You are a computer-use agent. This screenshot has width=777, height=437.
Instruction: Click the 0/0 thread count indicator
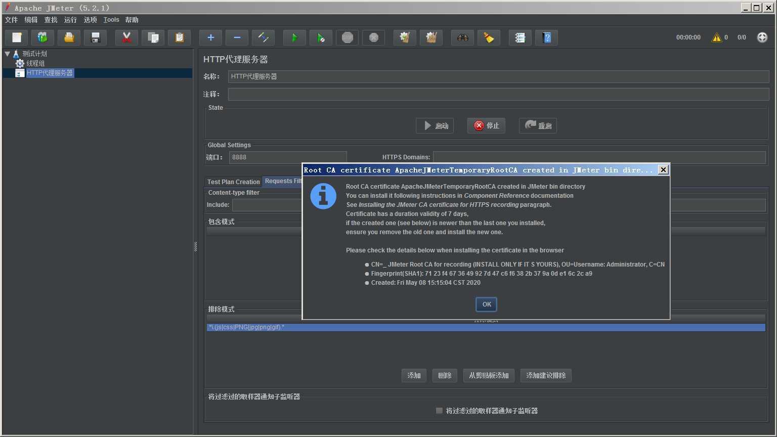coord(742,37)
